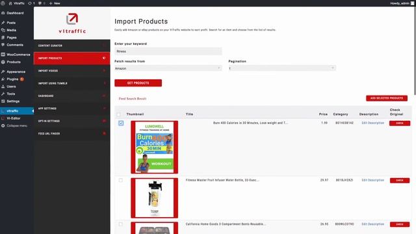Toggle the select-all checkbox in table header
Screen dimensions: 416x234
(118, 114)
